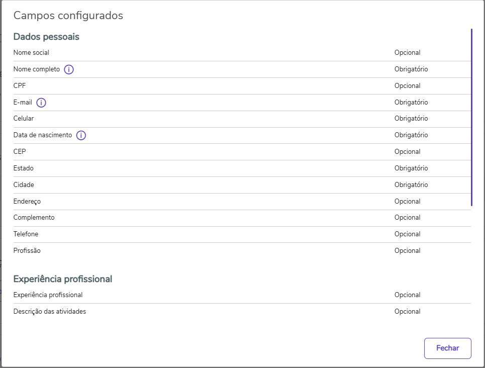Select the Endereço row
Viewport: 485px width, 368px height.
[x=27, y=202]
